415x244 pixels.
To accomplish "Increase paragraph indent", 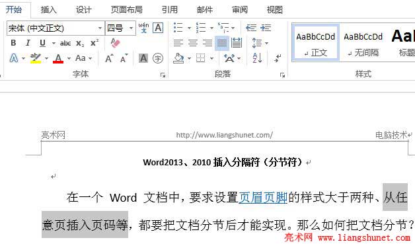I will tap(266, 28).
